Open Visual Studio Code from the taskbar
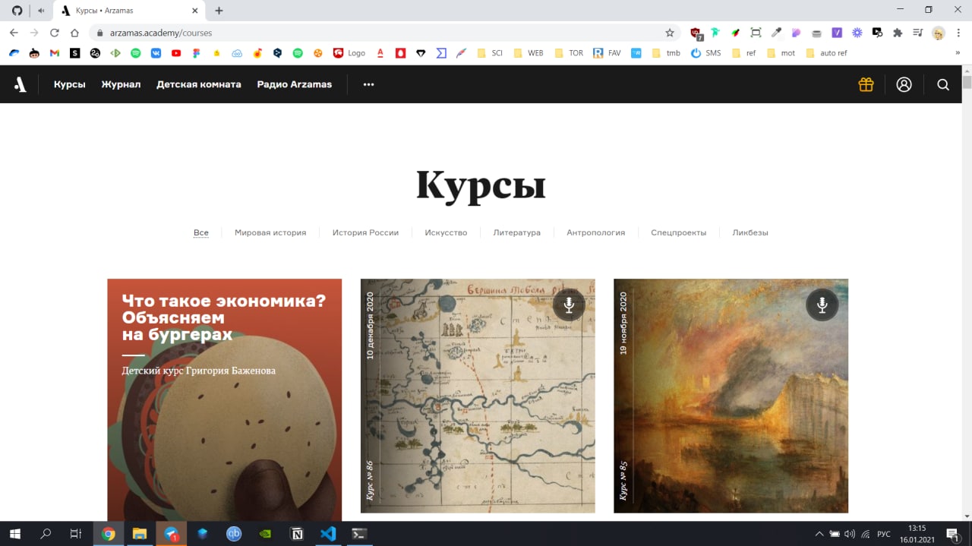 coord(328,534)
